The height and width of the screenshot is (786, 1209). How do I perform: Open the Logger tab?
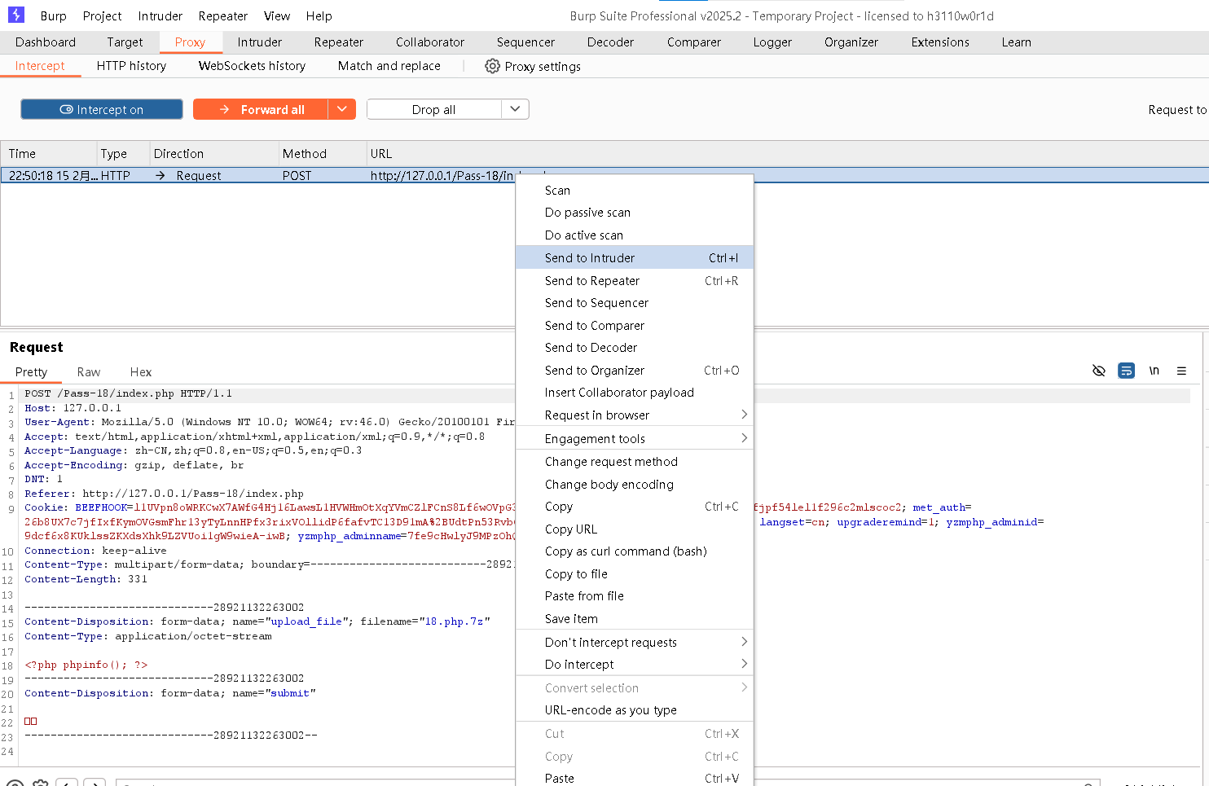point(772,42)
